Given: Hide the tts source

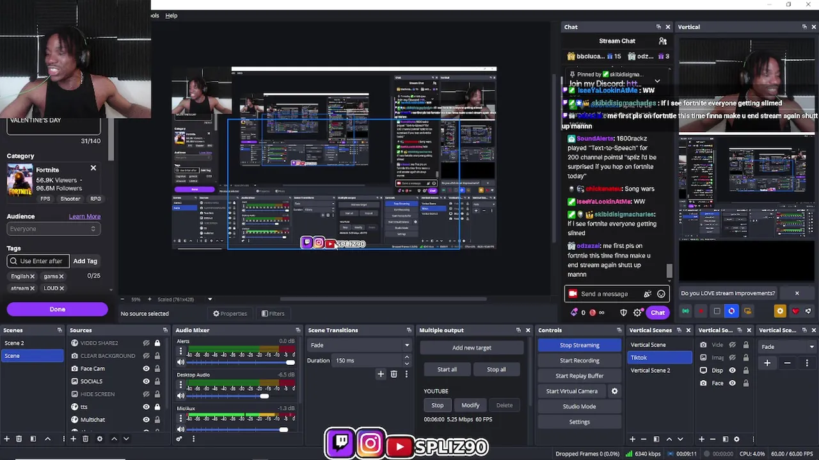Looking at the screenshot, I should click(146, 407).
